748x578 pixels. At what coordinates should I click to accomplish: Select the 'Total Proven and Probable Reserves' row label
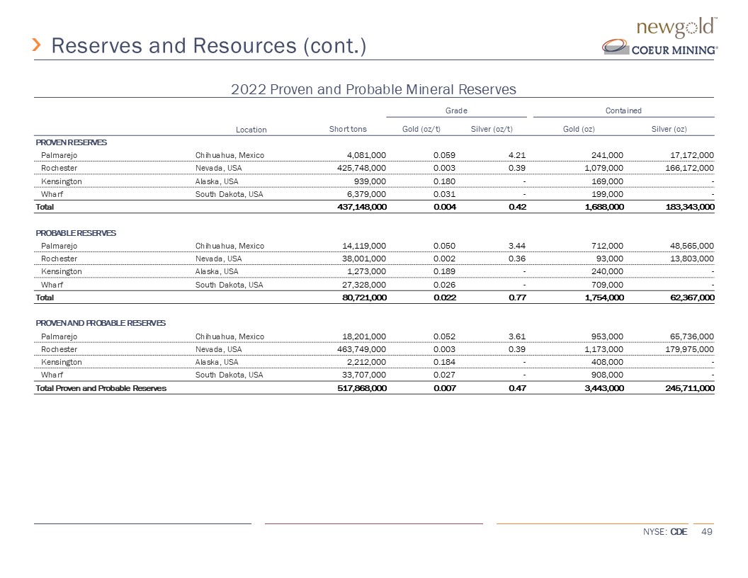coord(101,388)
